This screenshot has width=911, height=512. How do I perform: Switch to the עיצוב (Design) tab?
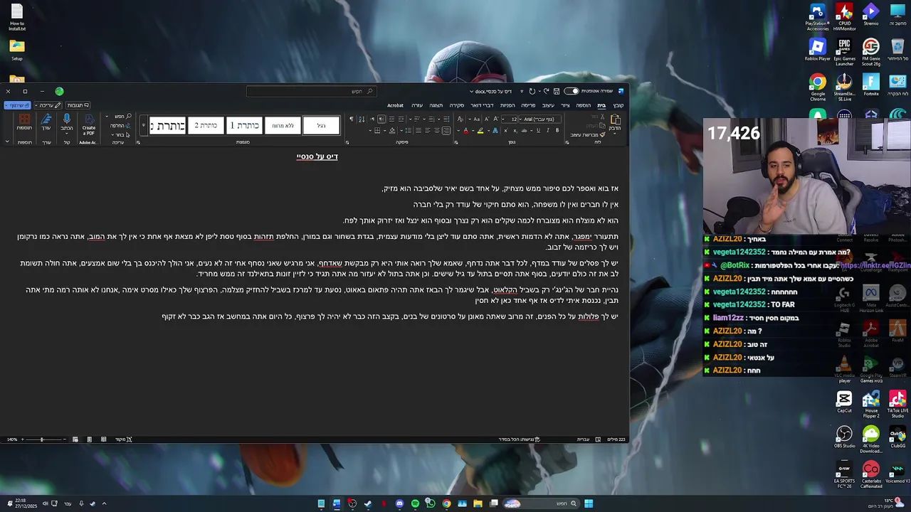549,105
